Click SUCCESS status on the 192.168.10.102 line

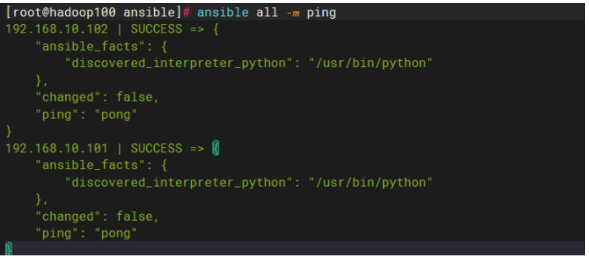(156, 29)
